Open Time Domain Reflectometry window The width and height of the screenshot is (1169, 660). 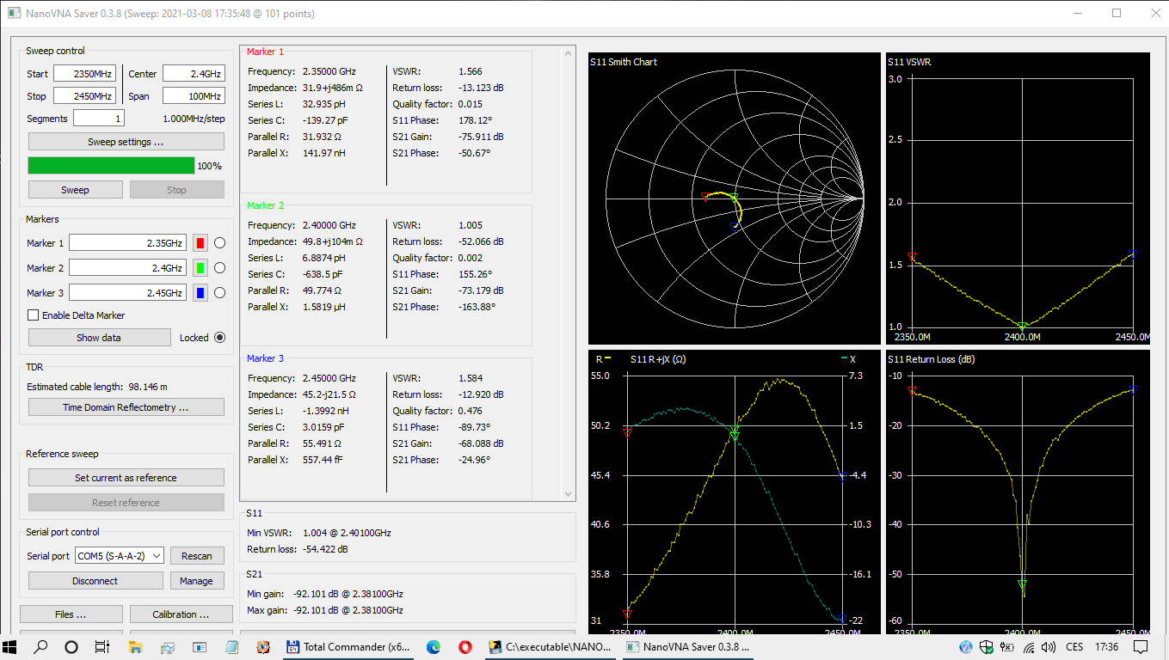tap(126, 407)
